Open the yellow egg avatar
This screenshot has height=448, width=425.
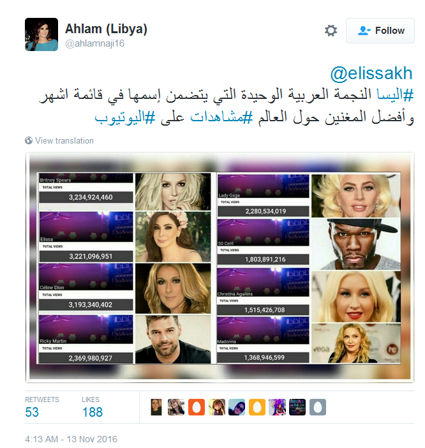coord(257,407)
